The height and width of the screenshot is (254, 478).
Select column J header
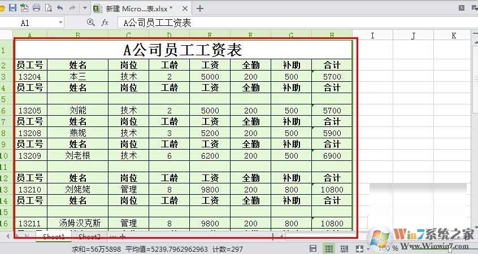click(413, 36)
